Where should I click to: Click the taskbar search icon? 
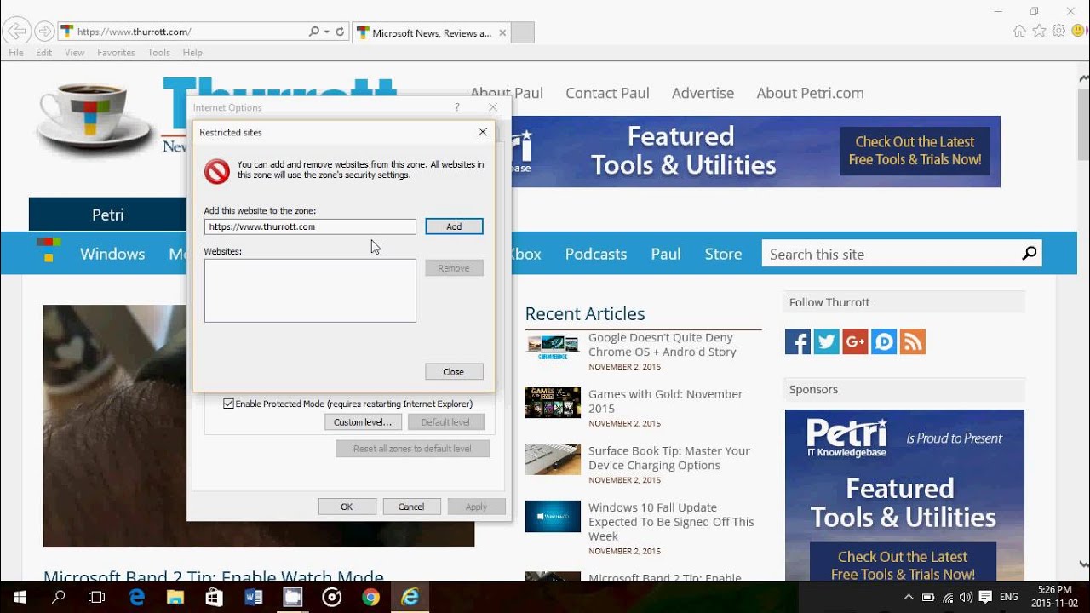tap(59, 598)
